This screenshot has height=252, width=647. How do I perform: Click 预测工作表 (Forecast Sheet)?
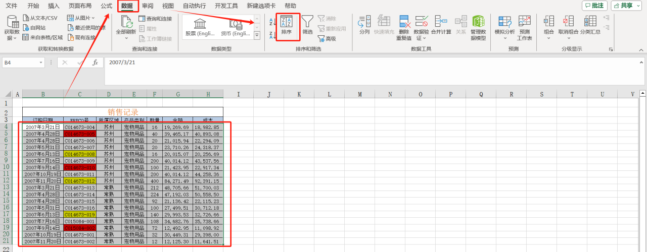(525, 28)
